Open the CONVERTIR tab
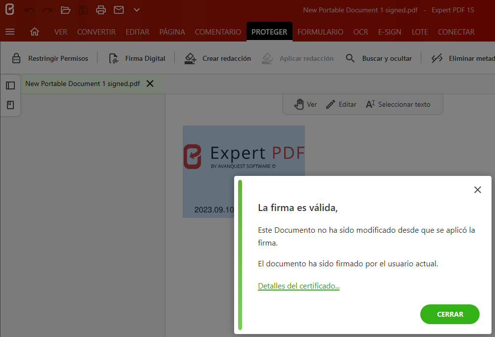 pyautogui.click(x=97, y=32)
